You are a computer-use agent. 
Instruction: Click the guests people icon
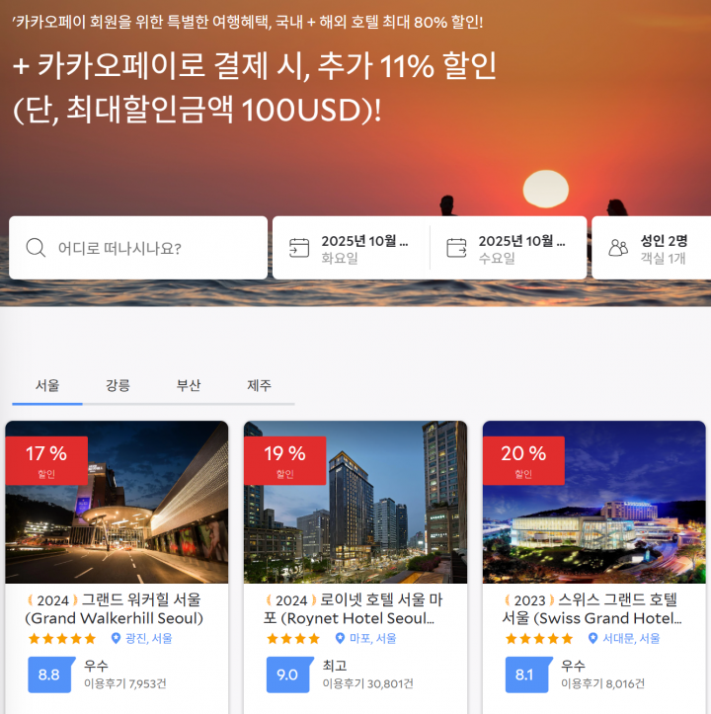pos(618,248)
